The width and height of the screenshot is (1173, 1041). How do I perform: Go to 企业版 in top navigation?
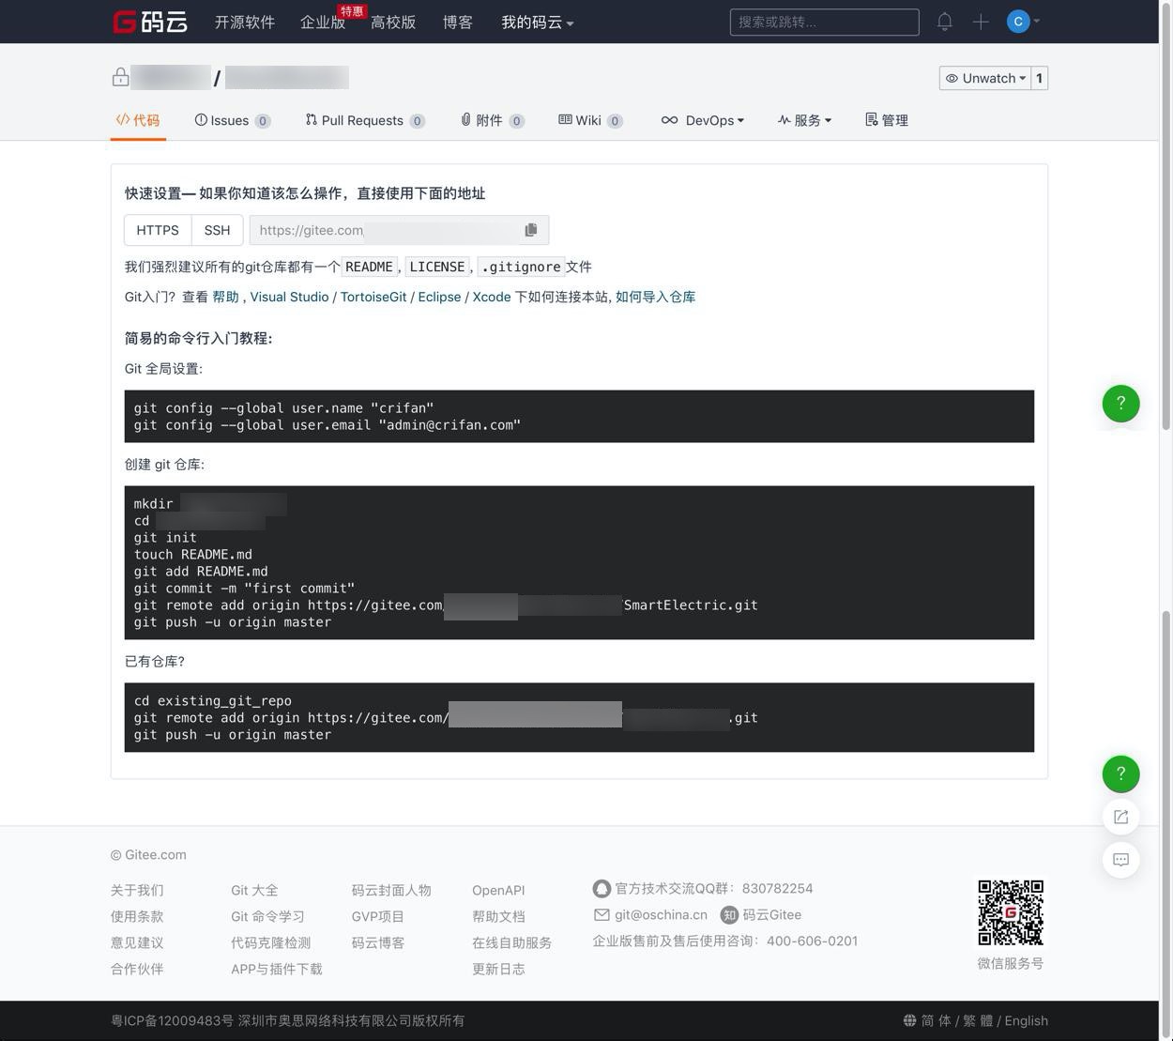323,22
